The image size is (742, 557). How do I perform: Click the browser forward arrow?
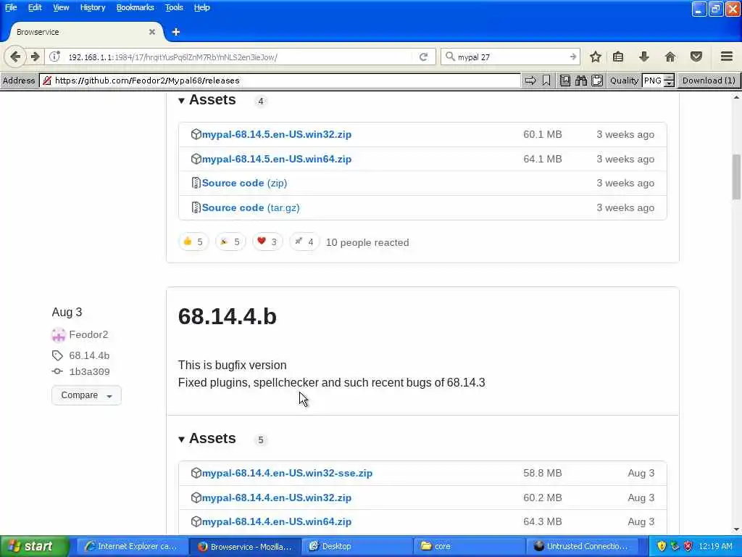click(x=36, y=57)
